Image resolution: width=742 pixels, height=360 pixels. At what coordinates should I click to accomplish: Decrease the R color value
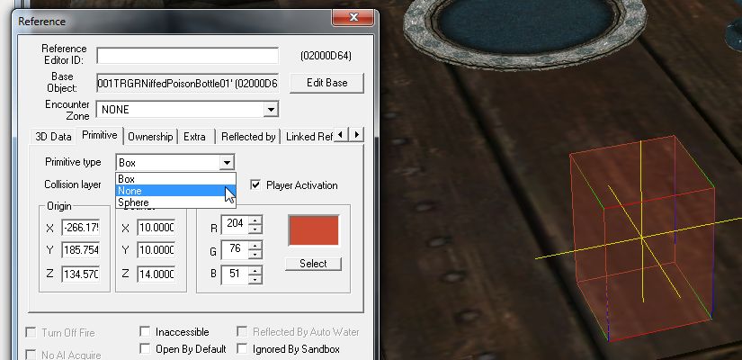click(x=255, y=229)
